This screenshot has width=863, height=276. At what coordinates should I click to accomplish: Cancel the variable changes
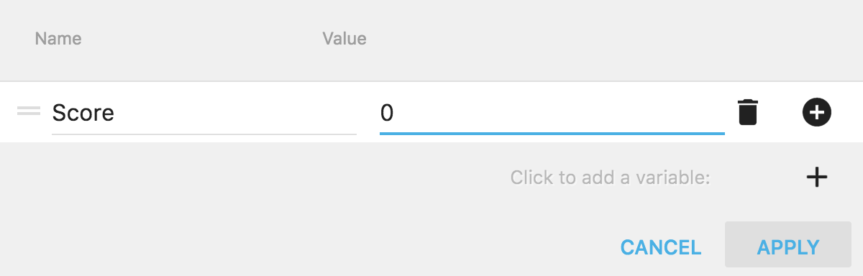pyautogui.click(x=661, y=247)
